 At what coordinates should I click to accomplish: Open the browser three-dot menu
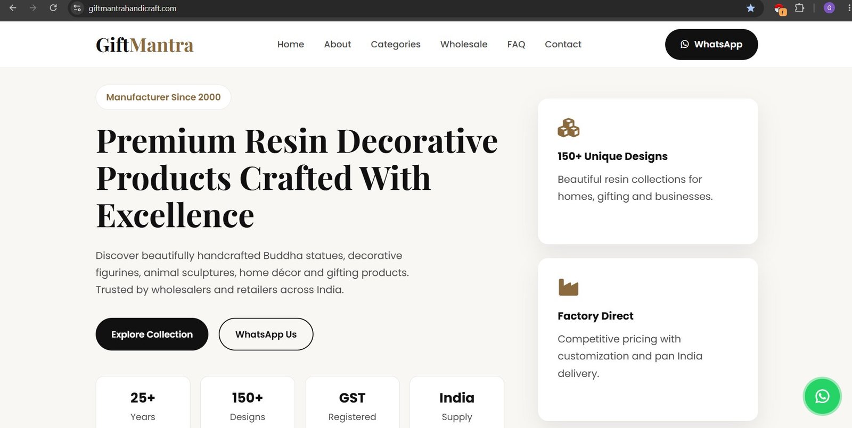849,8
